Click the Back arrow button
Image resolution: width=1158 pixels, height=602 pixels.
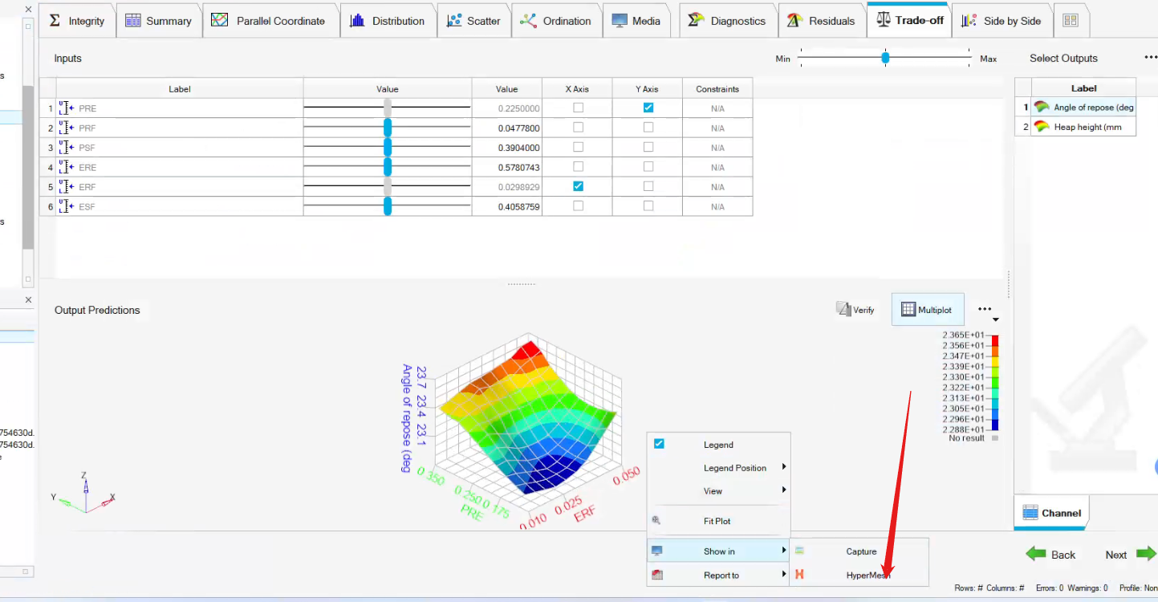coord(1050,554)
